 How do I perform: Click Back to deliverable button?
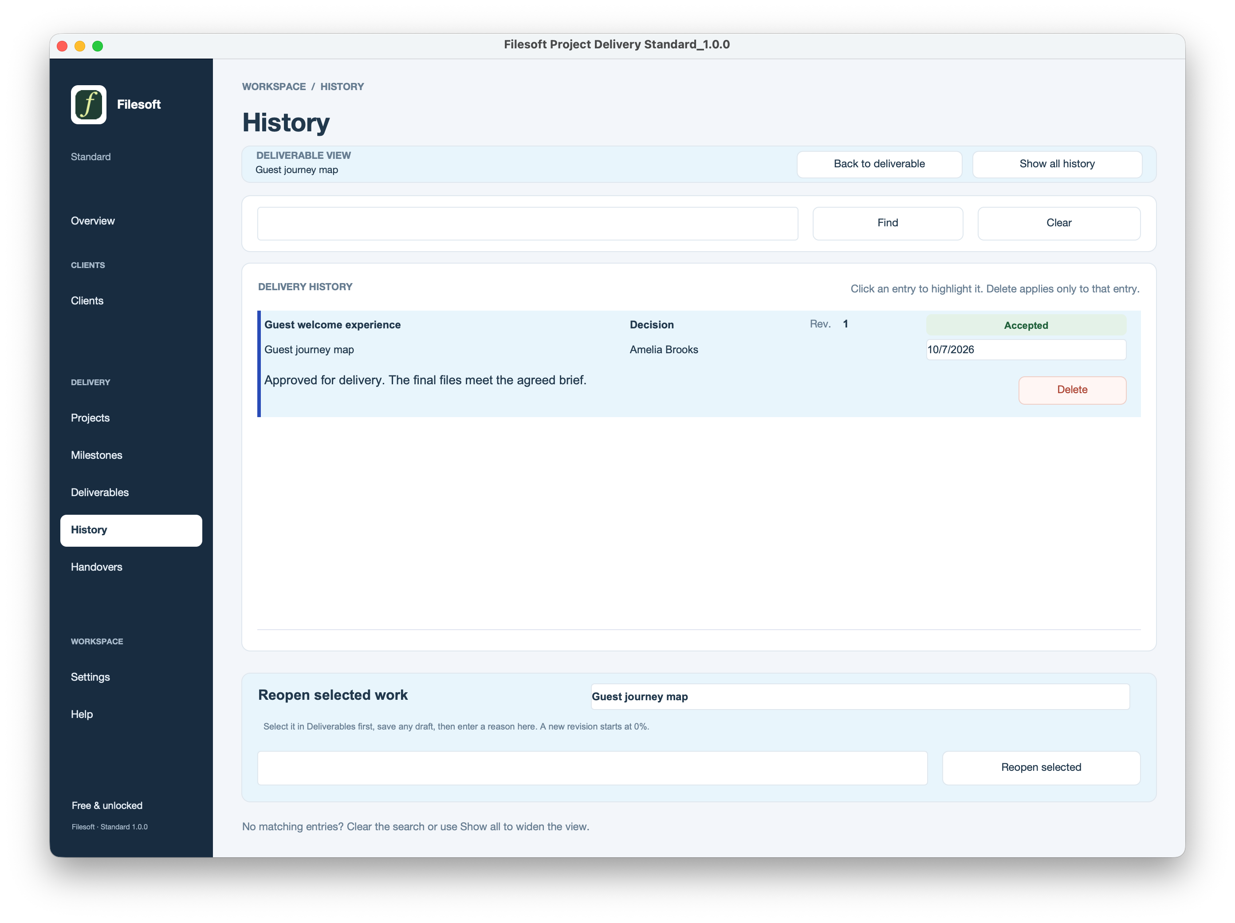click(x=879, y=164)
